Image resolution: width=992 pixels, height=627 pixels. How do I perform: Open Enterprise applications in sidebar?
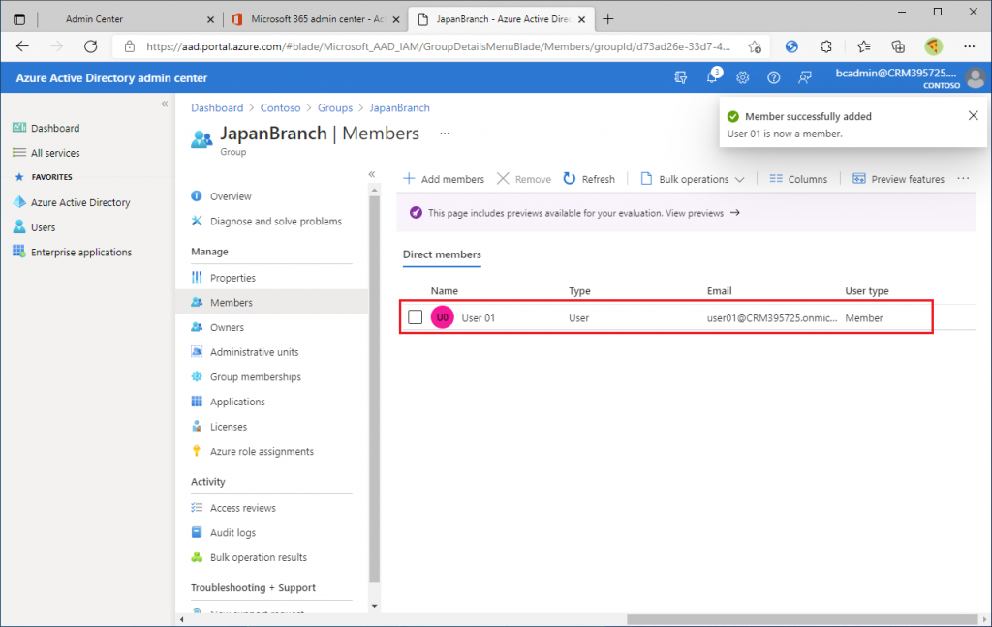coord(81,253)
